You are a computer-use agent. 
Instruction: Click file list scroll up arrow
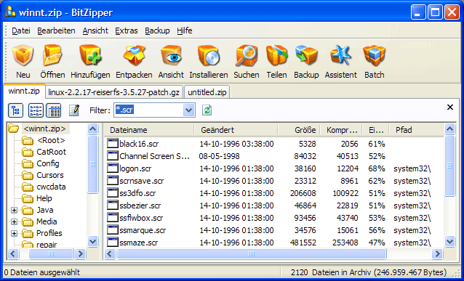449,129
